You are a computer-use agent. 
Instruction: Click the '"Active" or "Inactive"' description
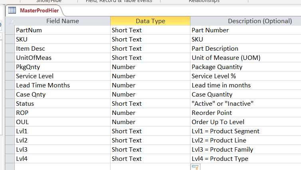click(246, 104)
